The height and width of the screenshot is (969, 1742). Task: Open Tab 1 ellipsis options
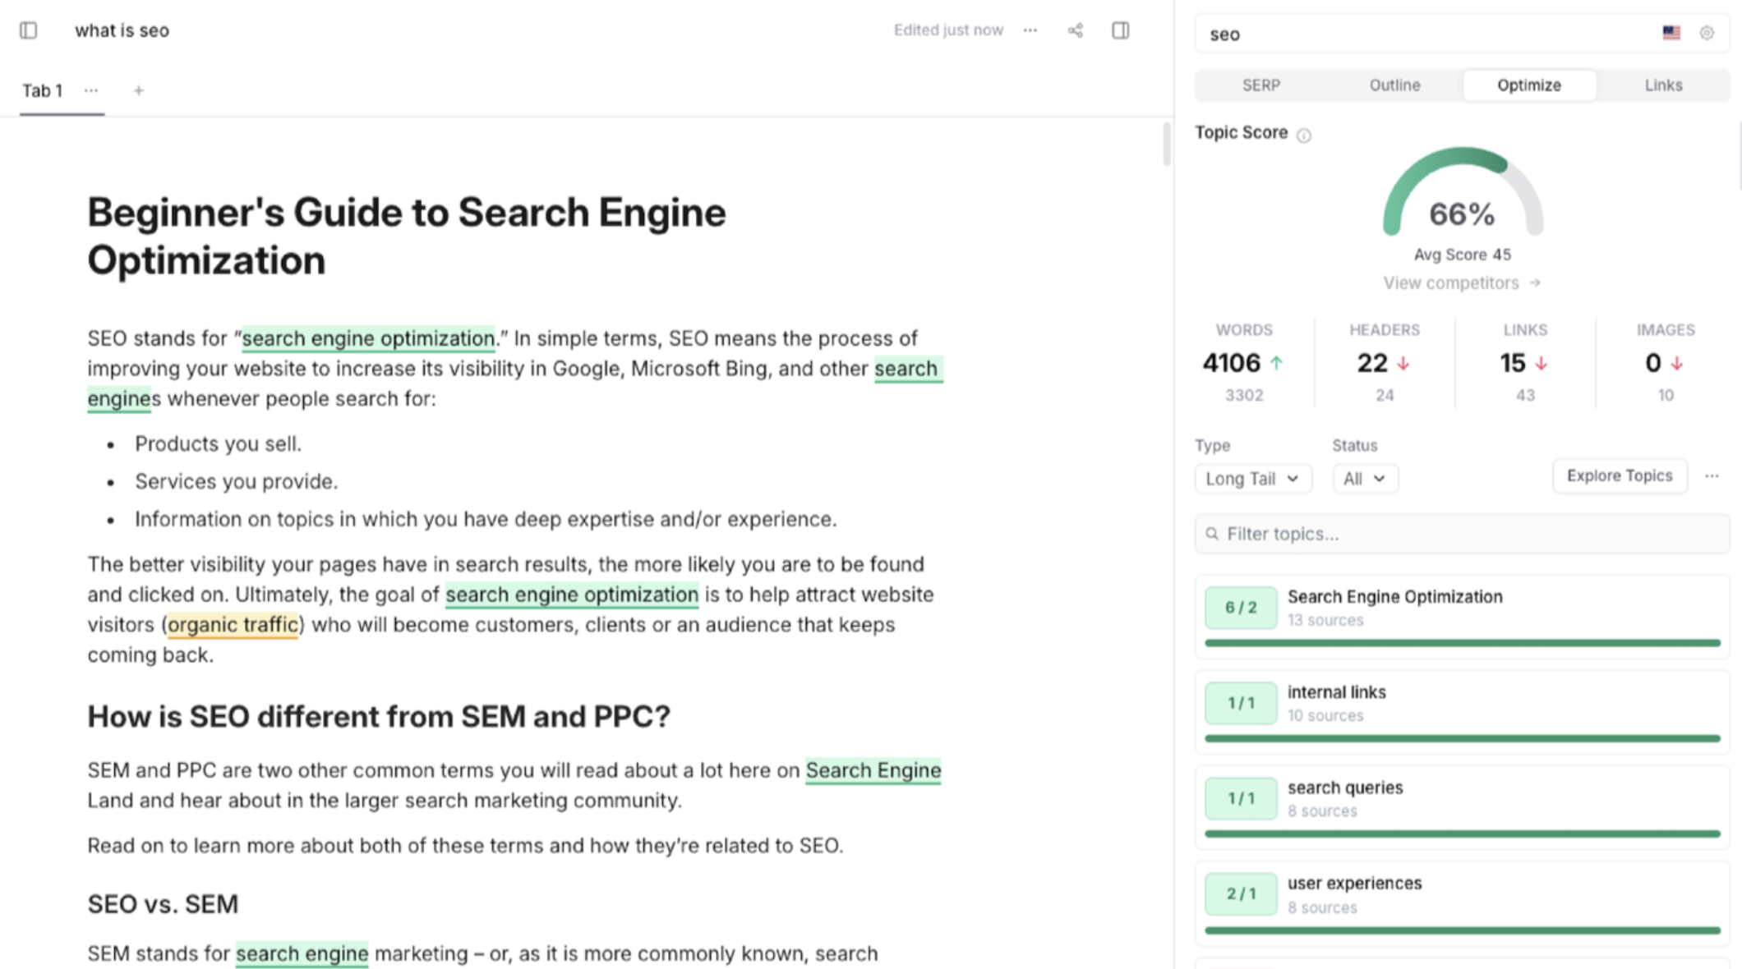point(91,90)
